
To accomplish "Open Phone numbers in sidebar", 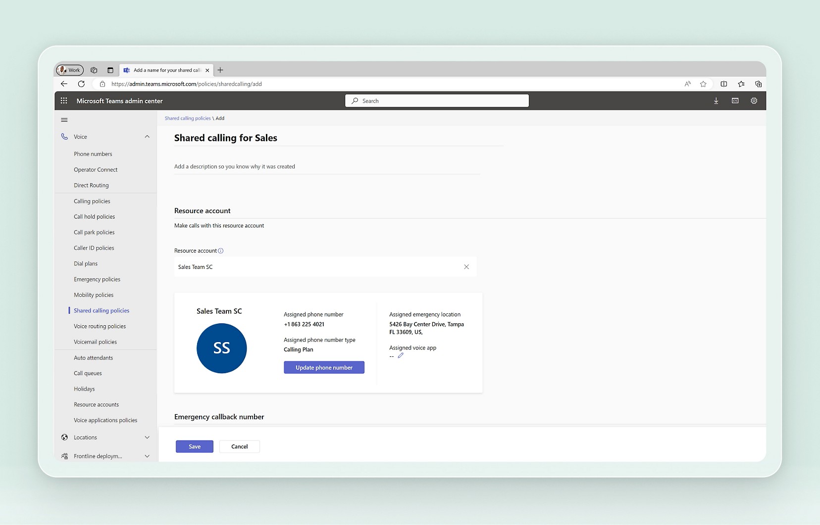I will tap(93, 154).
